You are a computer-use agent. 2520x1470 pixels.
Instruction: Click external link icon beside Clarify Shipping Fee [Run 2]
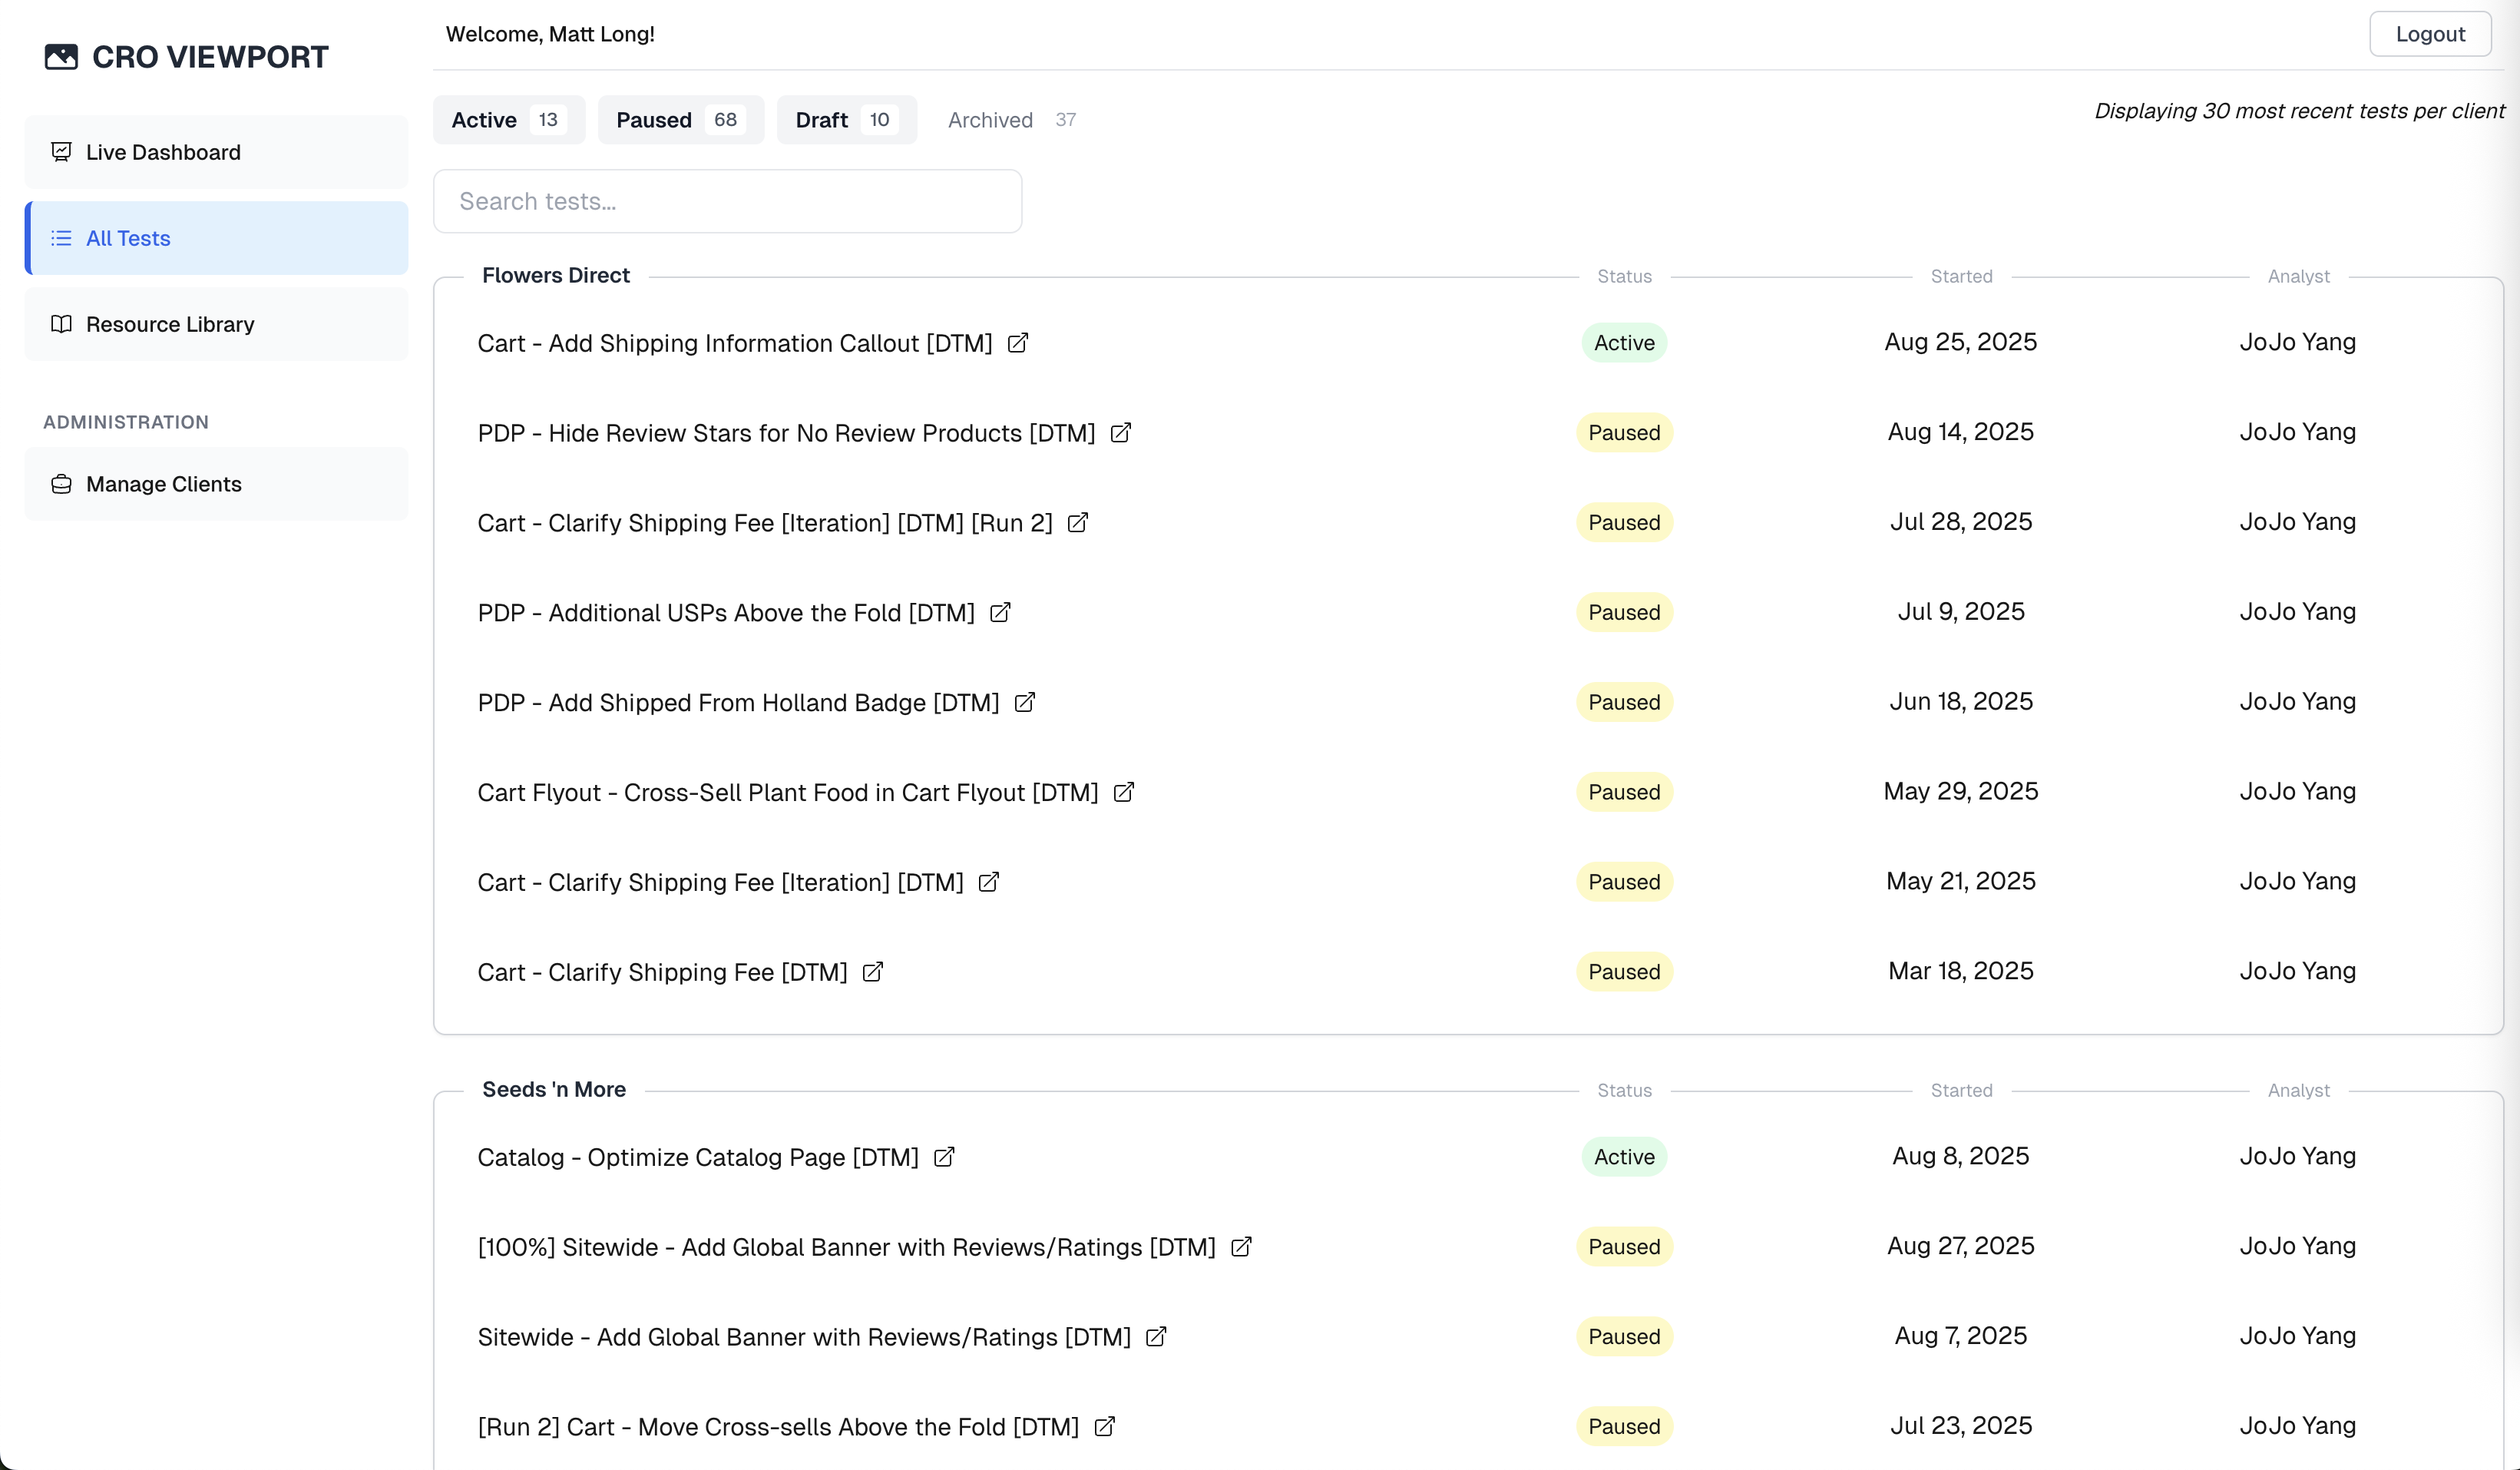[1077, 523]
